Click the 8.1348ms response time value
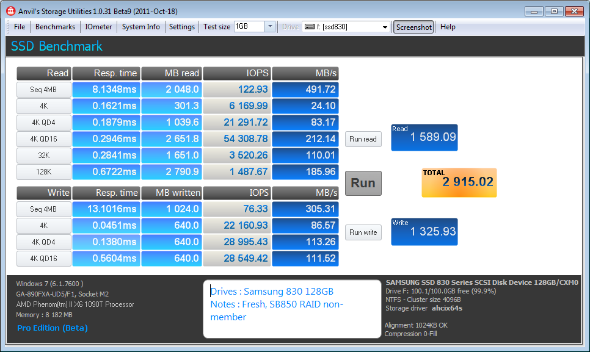 106,90
